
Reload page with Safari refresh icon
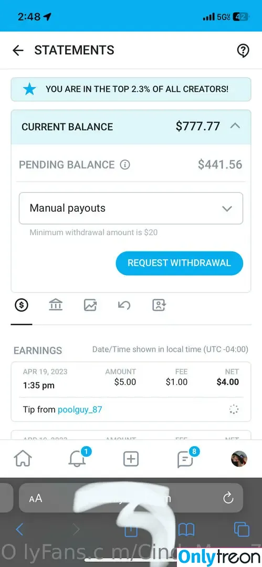tap(228, 498)
